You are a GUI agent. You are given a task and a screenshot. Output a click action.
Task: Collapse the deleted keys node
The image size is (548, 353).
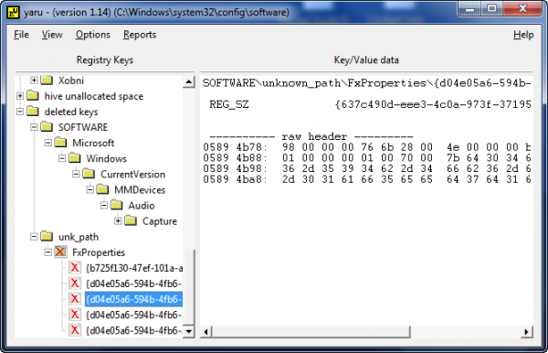coord(20,112)
